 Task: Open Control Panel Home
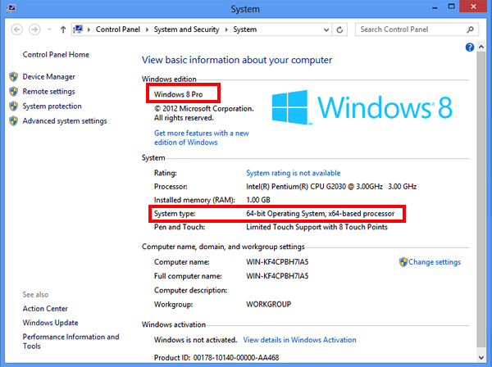[56, 55]
